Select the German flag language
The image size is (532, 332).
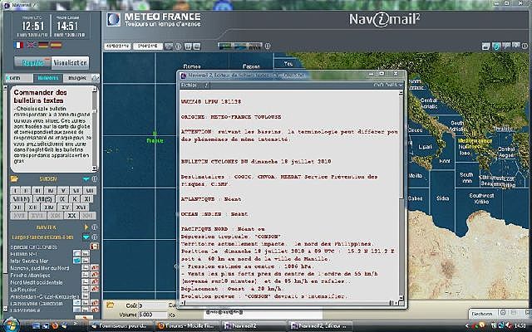[43, 45]
